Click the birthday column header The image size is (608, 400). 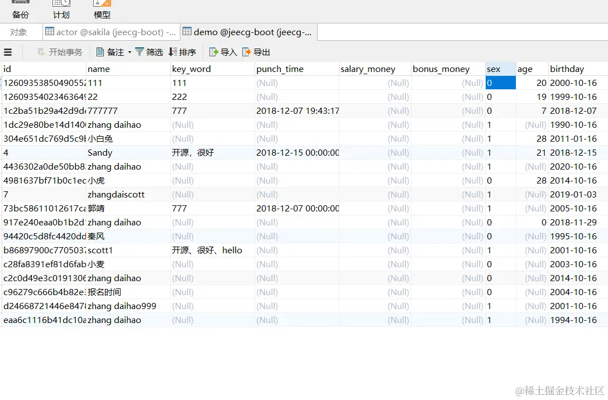[x=578, y=69]
